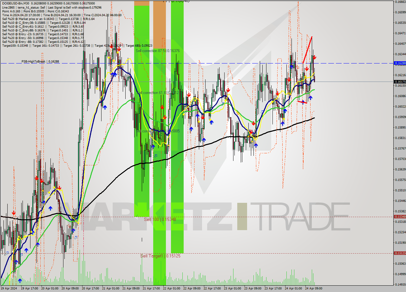Click the '23 Apr 09:00' time axis label

253,289
